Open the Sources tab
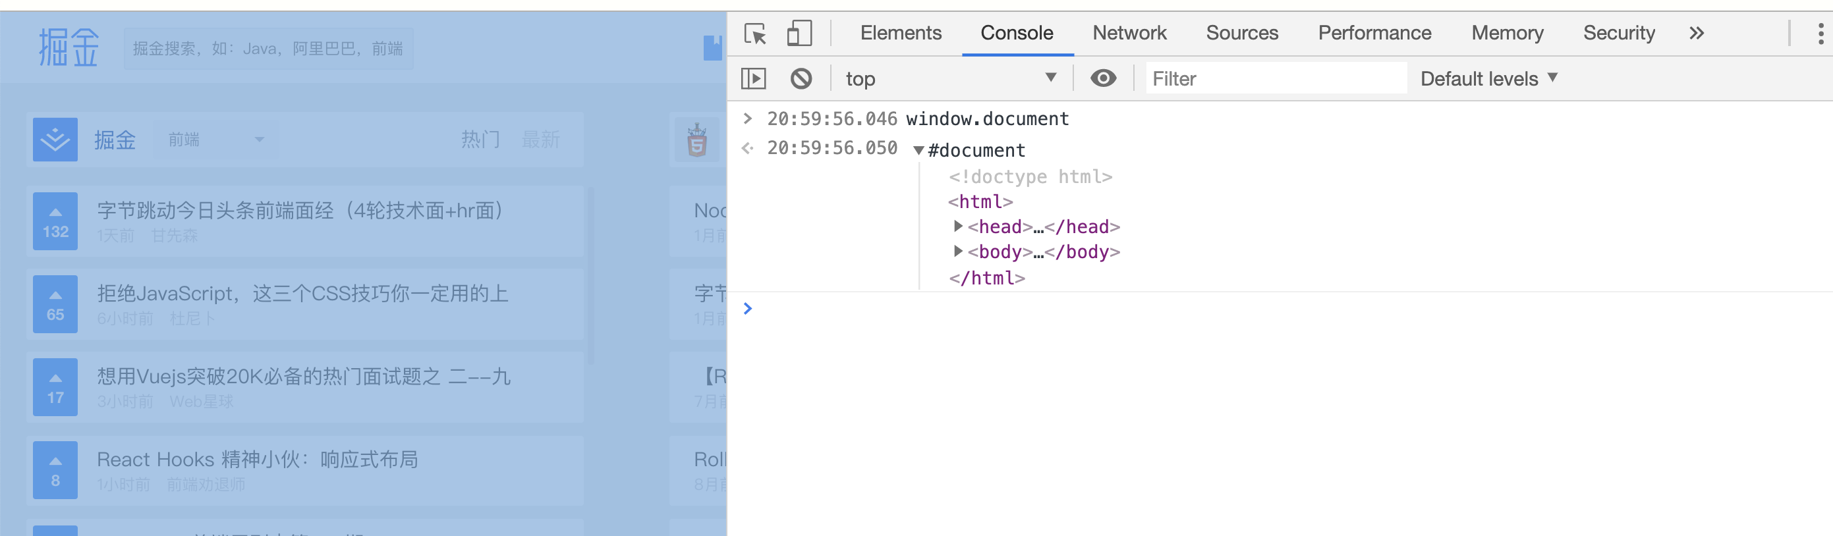Viewport: 1833px width, 536px height. point(1242,33)
